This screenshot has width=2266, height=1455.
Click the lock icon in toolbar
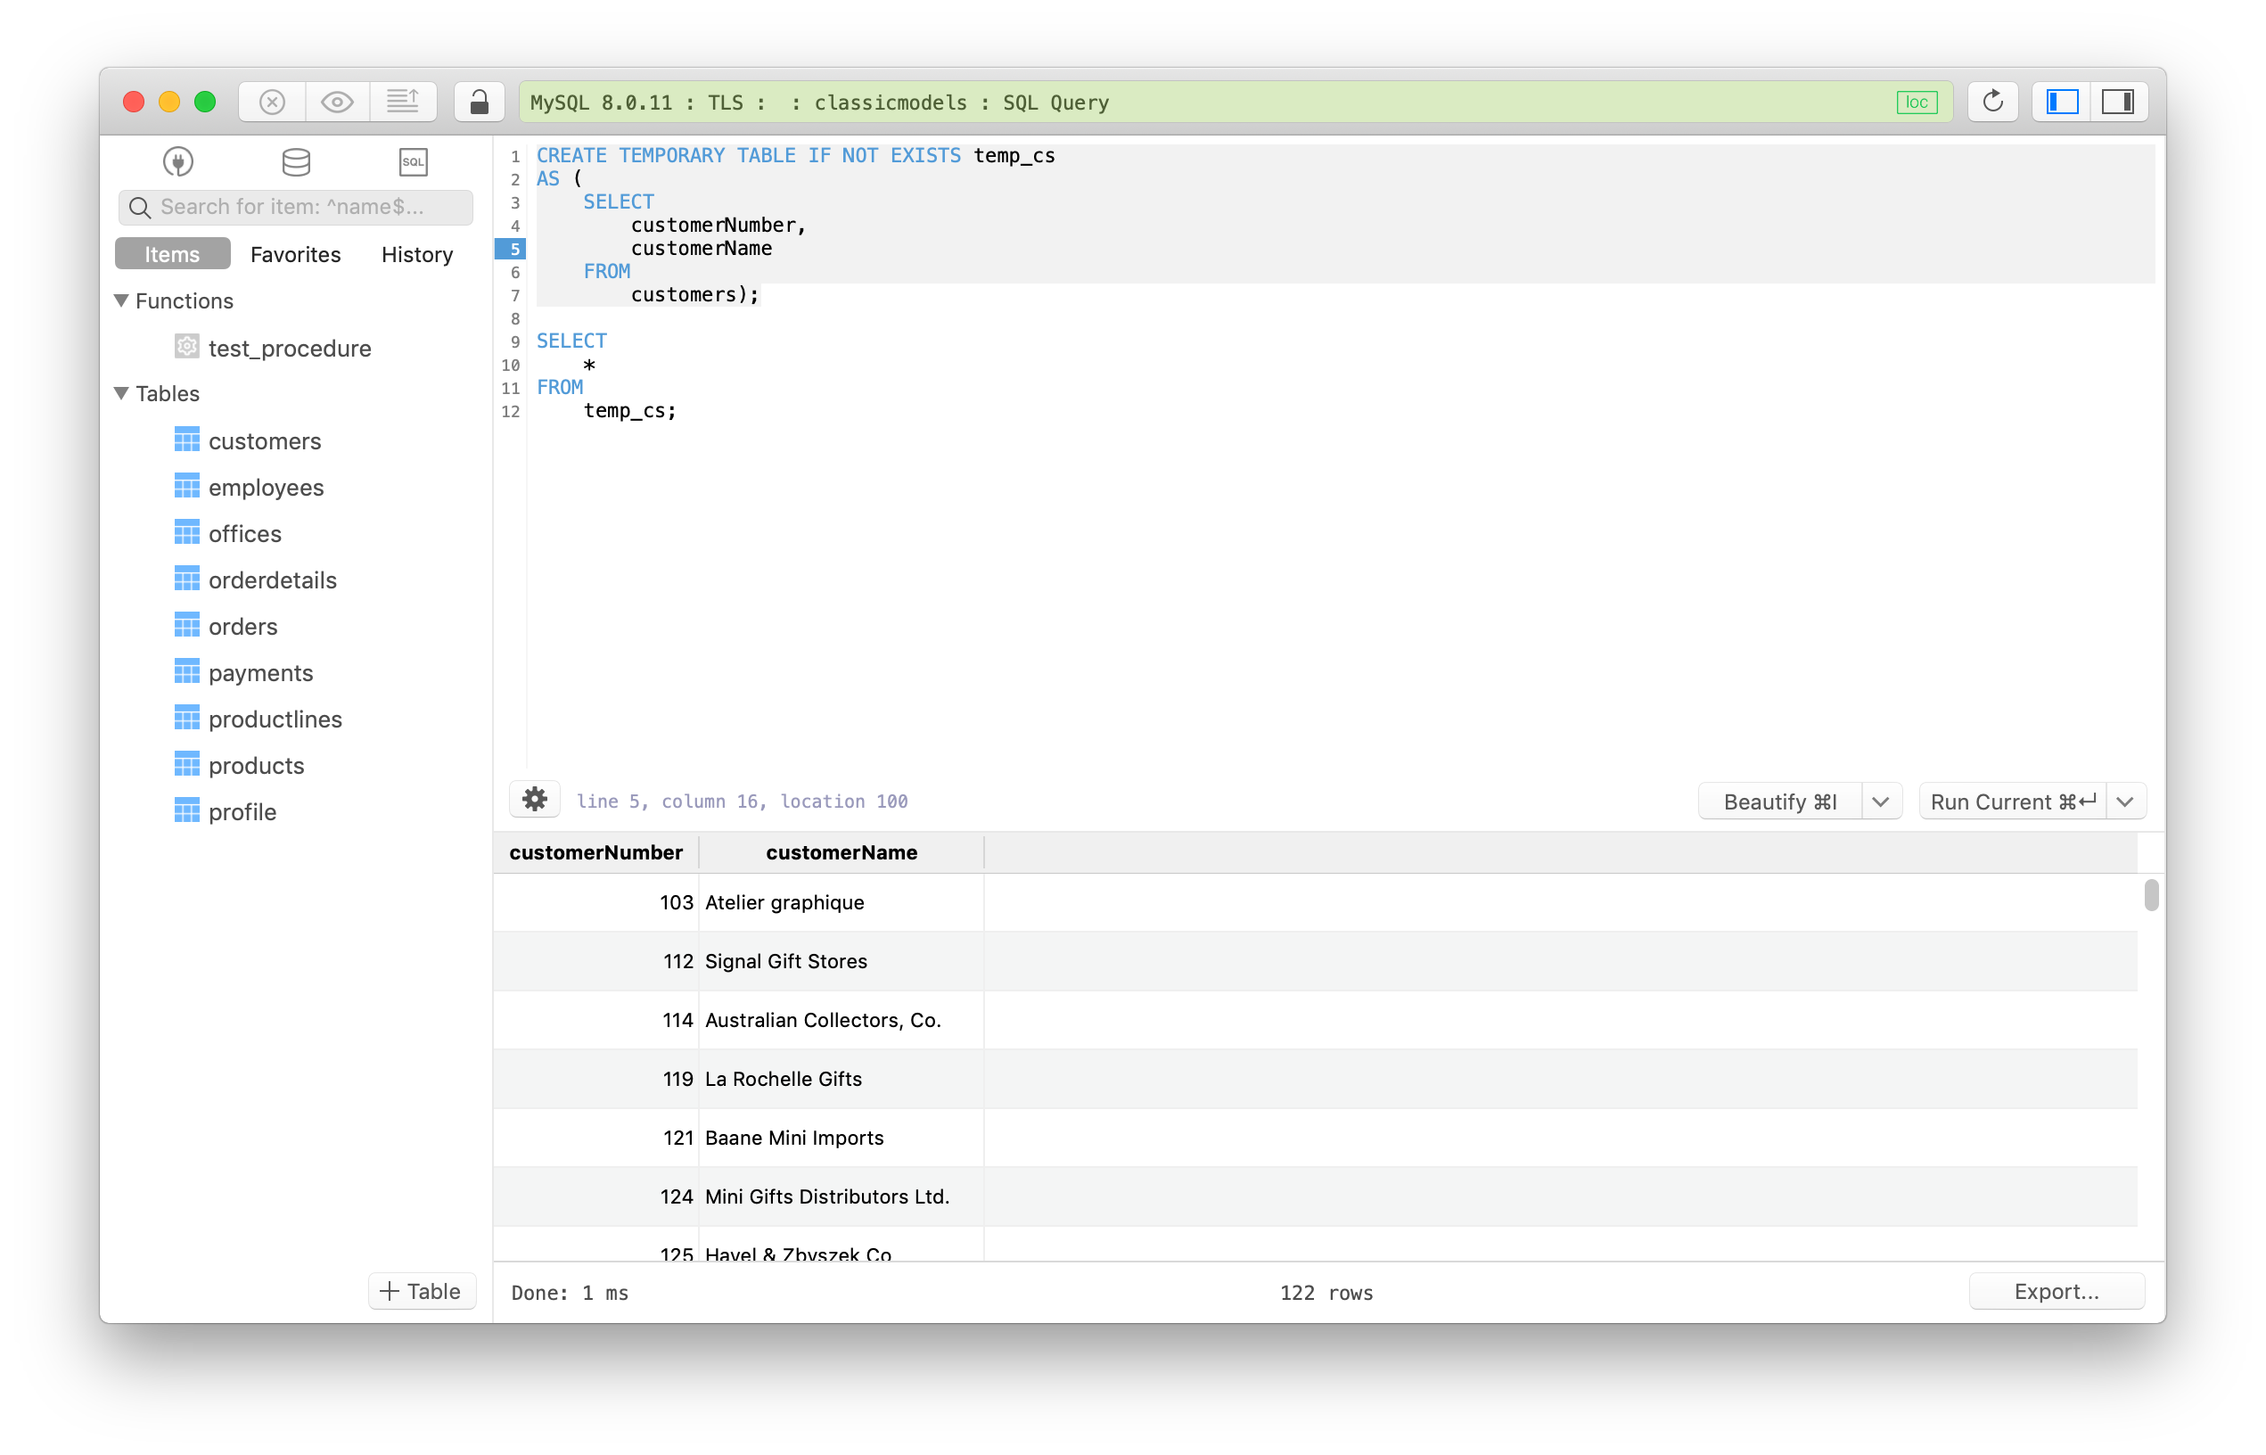(479, 102)
